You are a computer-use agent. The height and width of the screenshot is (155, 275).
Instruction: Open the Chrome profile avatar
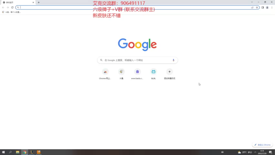coord(267,7)
